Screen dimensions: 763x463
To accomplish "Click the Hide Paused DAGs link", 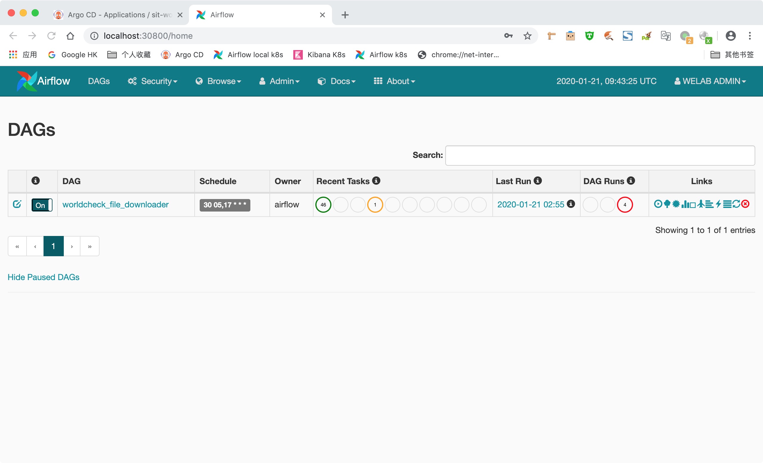I will (43, 277).
